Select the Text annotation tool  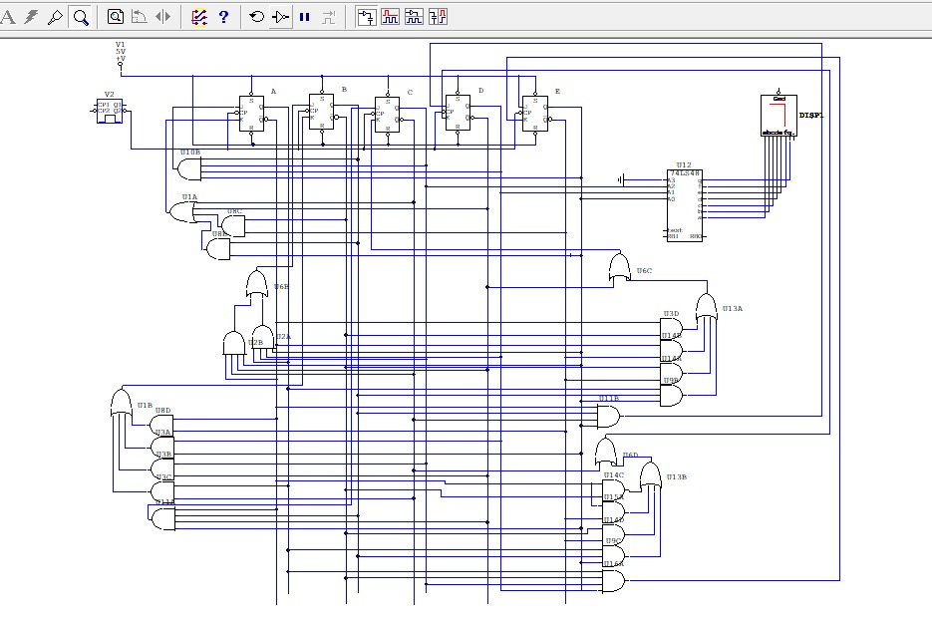coord(10,16)
